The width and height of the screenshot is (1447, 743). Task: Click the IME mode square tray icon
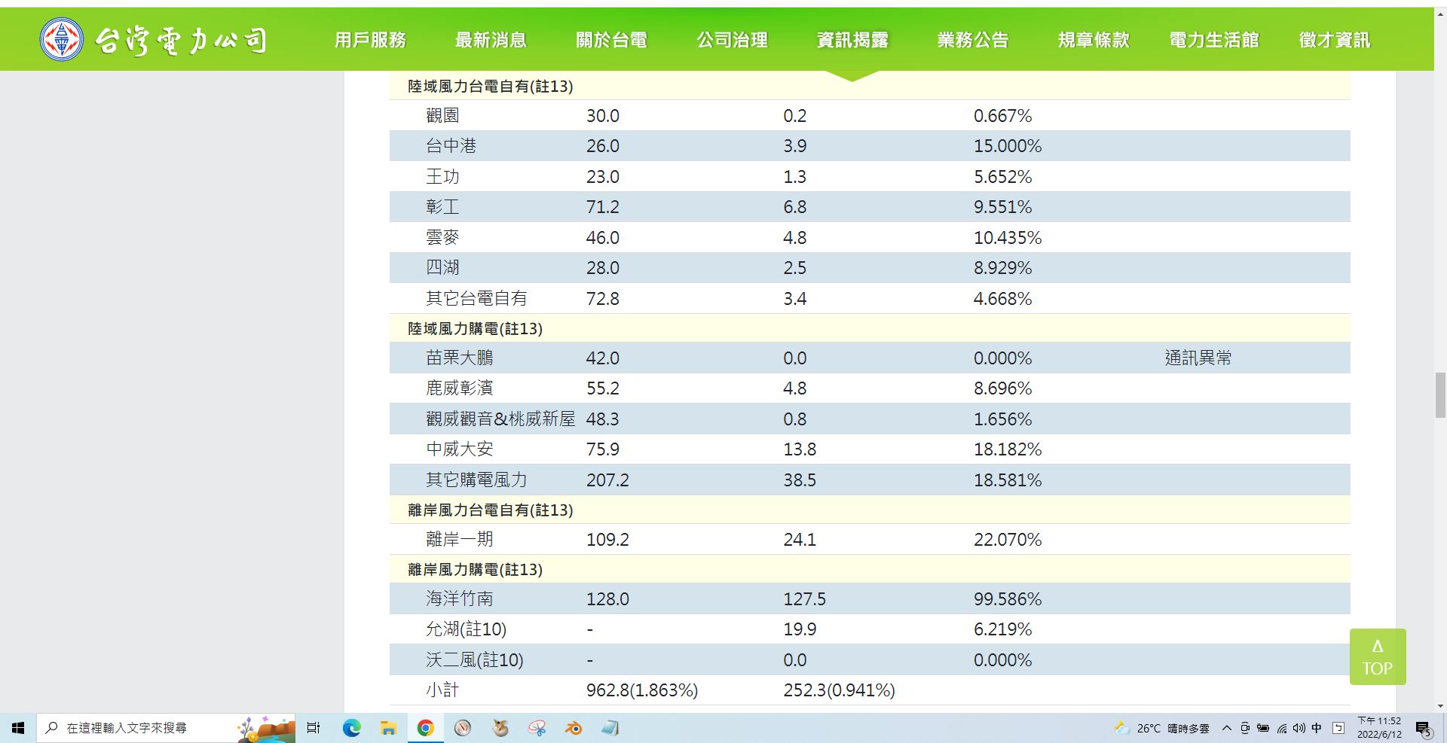click(1338, 728)
